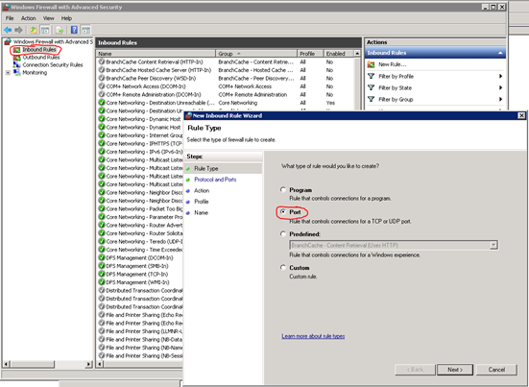Click the Show/Hide Console Tree toolbar icon

[45, 30]
